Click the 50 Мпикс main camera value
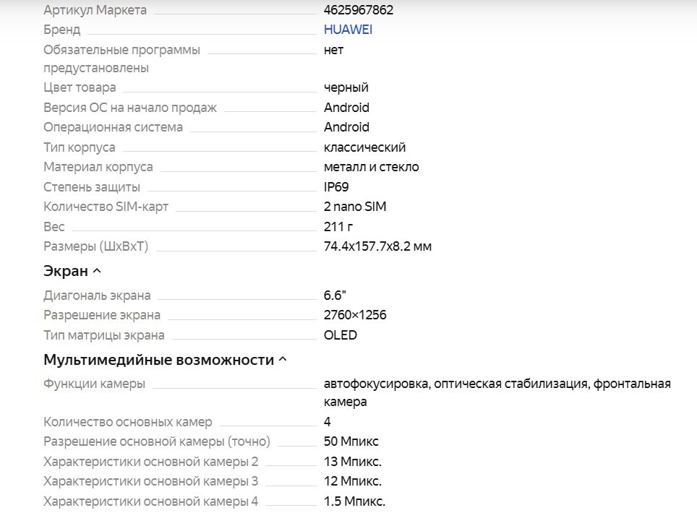The height and width of the screenshot is (513, 697). click(351, 441)
